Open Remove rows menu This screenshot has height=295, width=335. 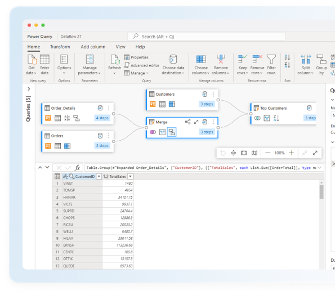pos(257,64)
